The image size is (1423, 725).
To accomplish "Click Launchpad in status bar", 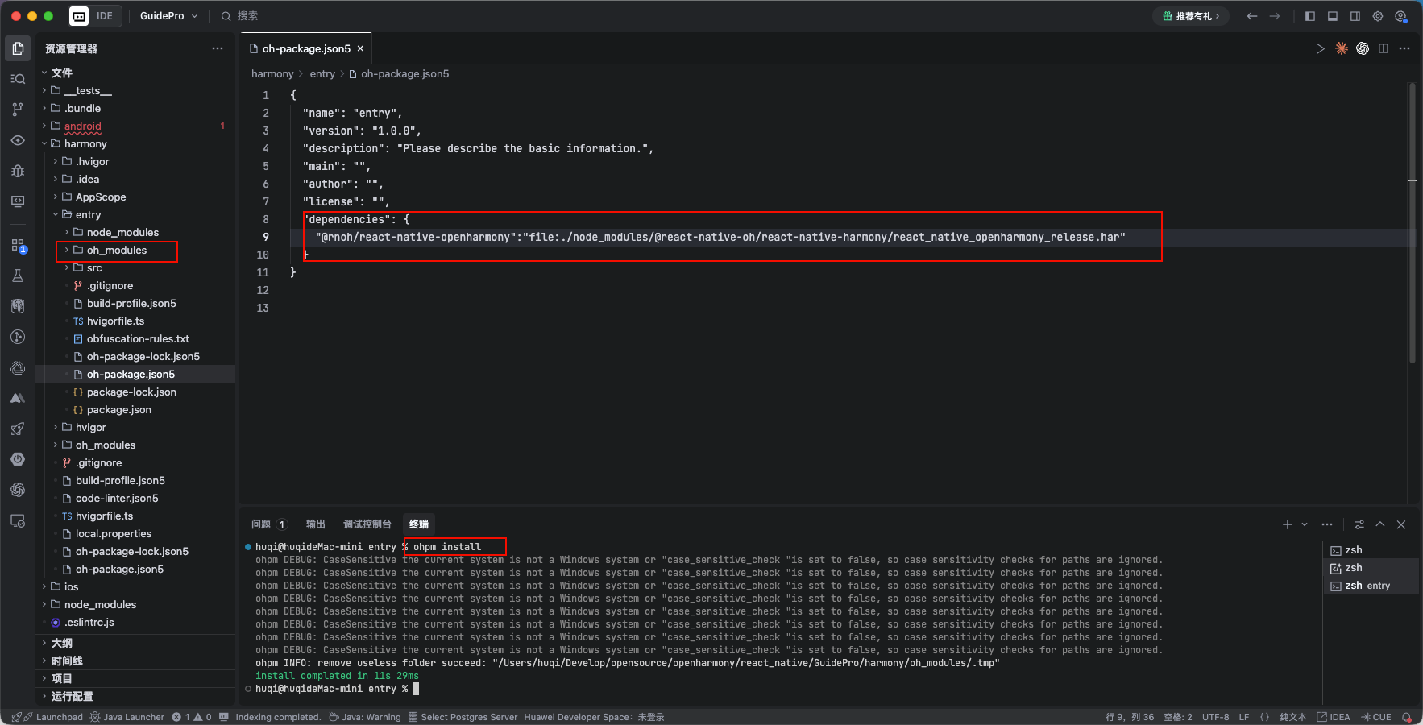I will (x=48, y=717).
